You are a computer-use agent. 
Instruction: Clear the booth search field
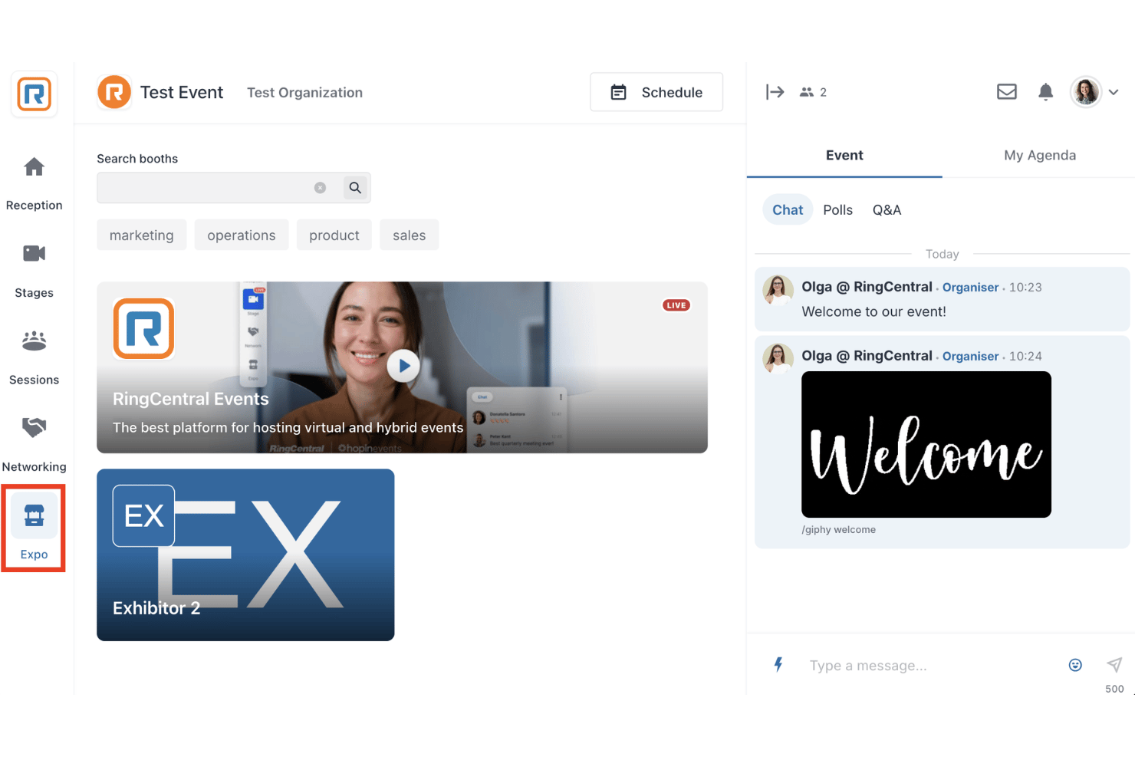coord(320,188)
